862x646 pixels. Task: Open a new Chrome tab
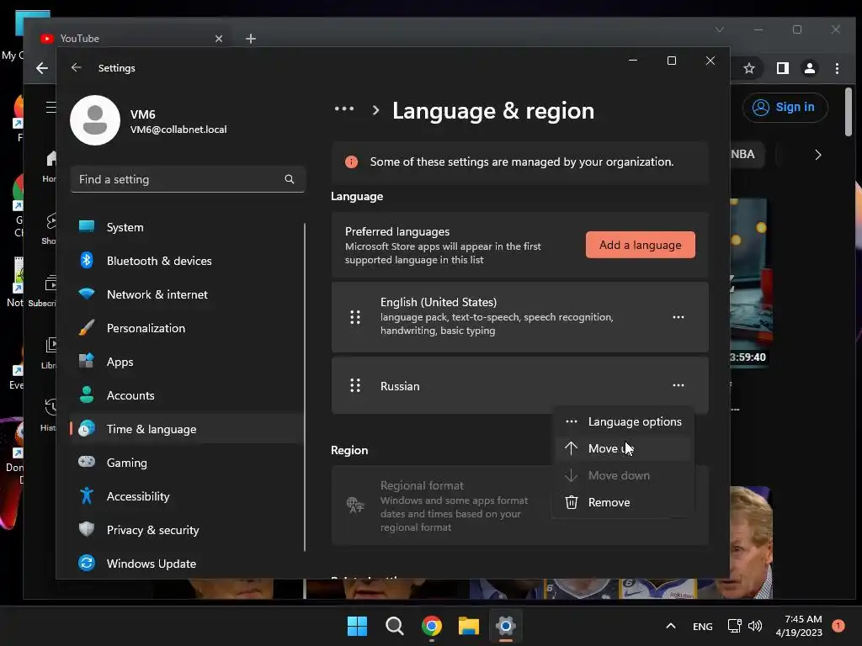[x=251, y=39]
